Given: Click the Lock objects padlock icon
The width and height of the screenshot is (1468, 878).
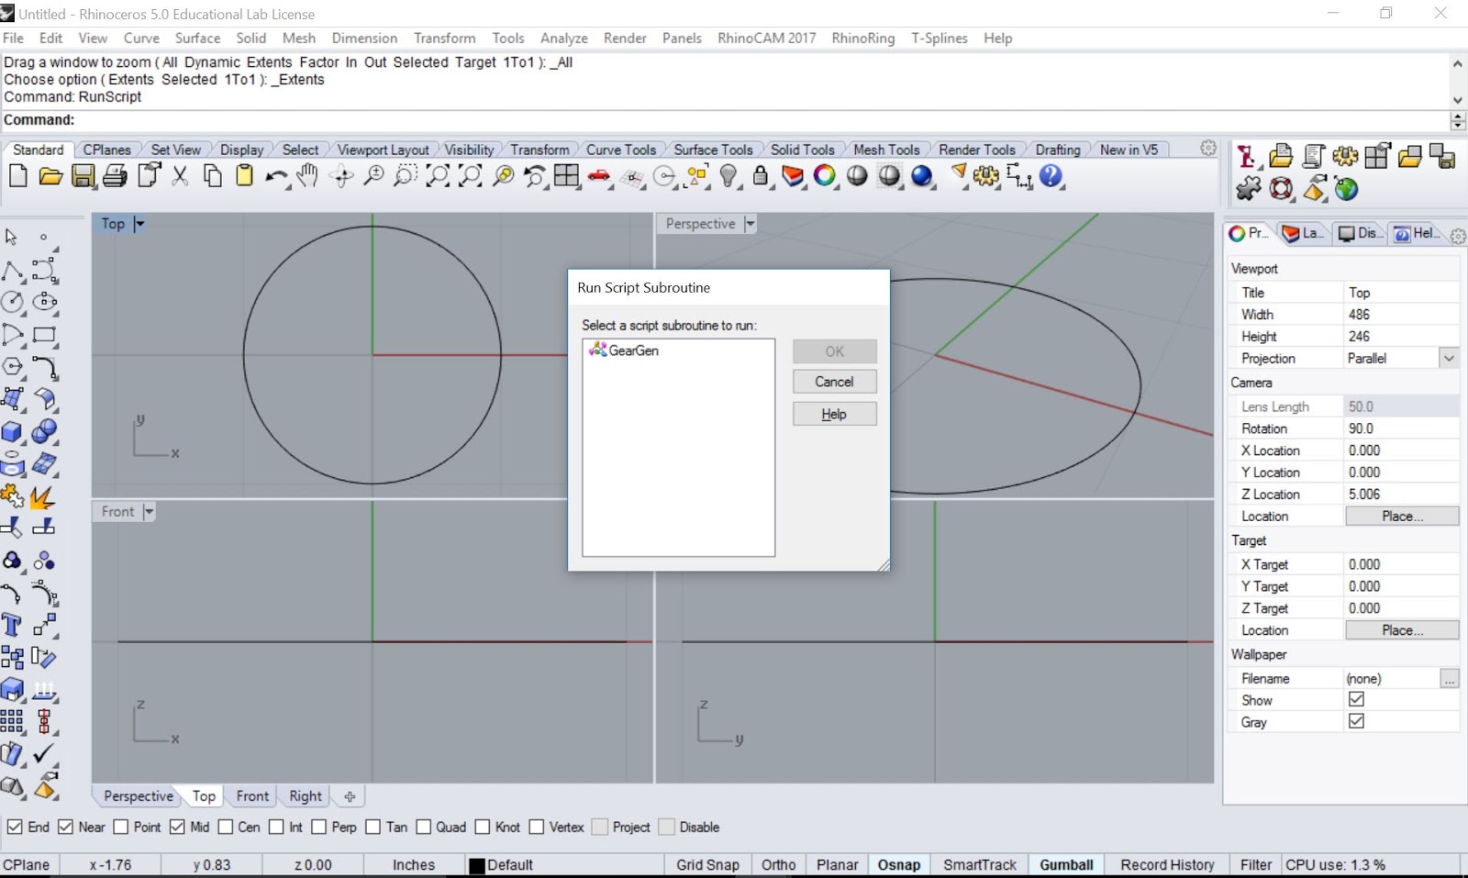Looking at the screenshot, I should [761, 175].
